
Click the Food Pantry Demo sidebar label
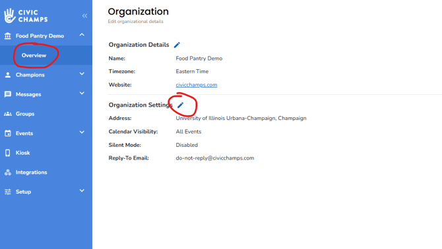pos(40,36)
